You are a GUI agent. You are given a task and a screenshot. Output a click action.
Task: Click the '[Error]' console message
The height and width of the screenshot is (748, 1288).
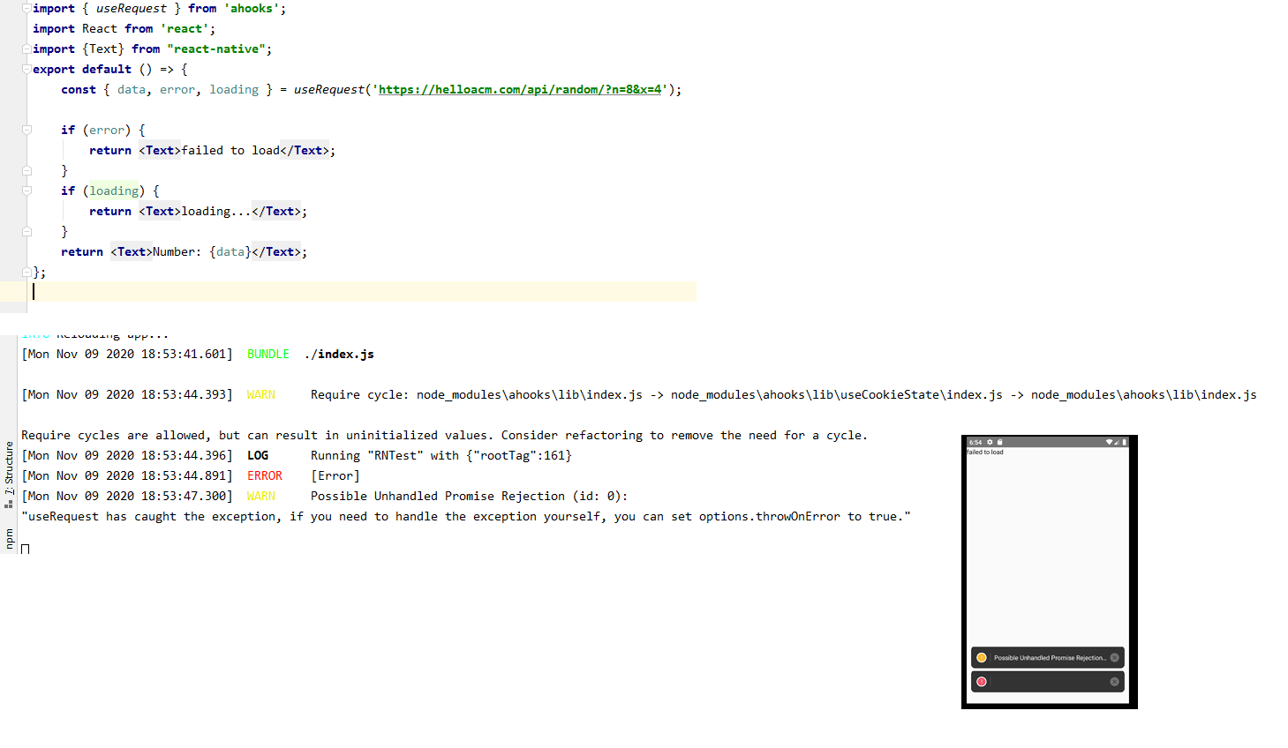pos(335,475)
